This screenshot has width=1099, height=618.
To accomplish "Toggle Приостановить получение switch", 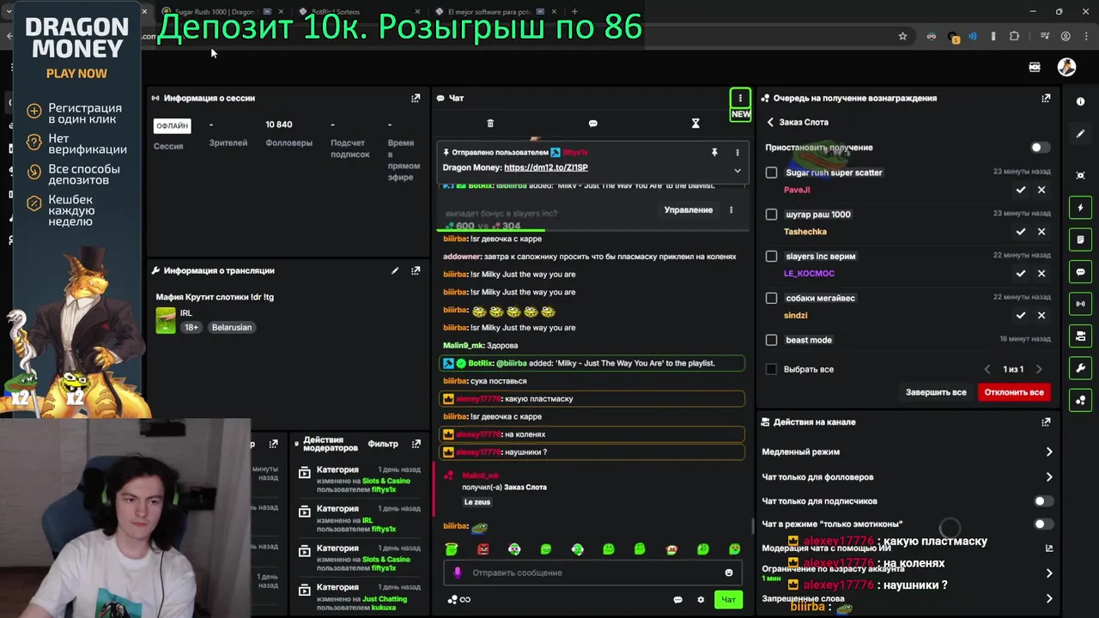I will coord(1039,148).
